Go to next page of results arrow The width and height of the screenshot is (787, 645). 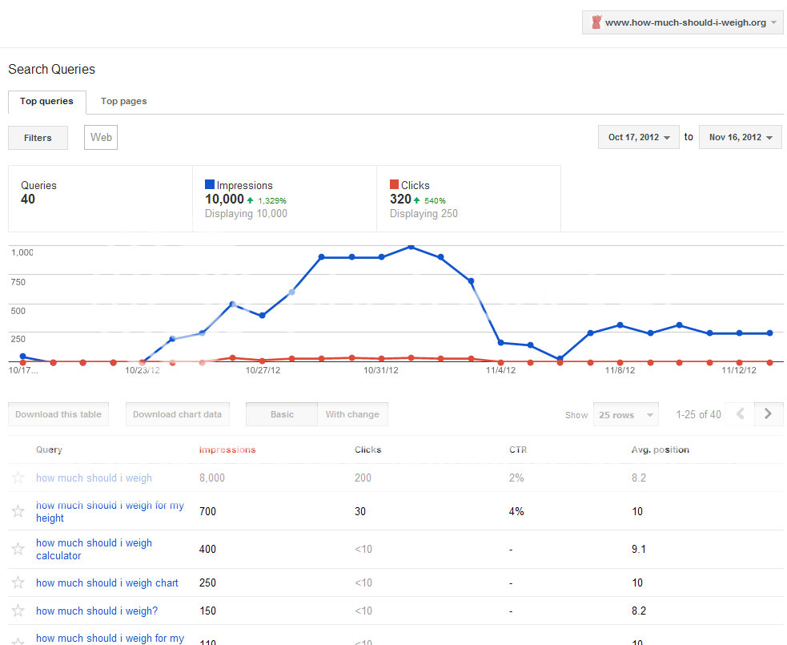click(x=769, y=414)
